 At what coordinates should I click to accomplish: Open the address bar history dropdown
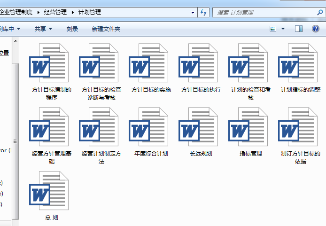pos(193,13)
